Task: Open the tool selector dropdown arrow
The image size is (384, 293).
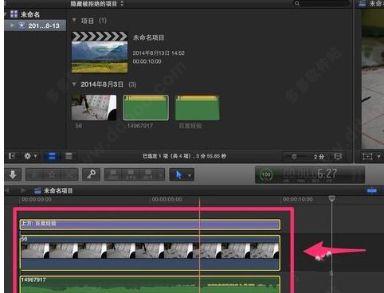Action: tap(190, 175)
